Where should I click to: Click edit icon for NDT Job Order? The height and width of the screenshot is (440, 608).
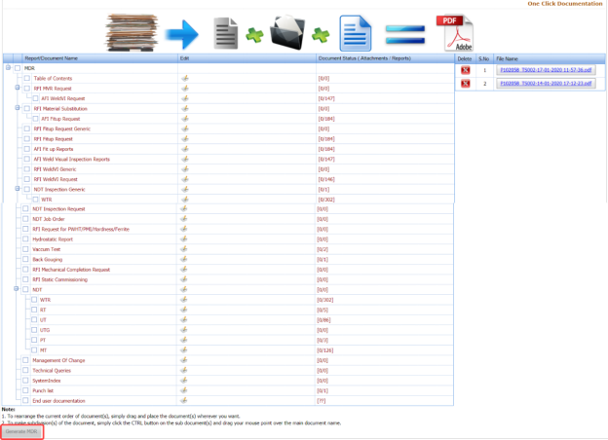click(x=185, y=219)
